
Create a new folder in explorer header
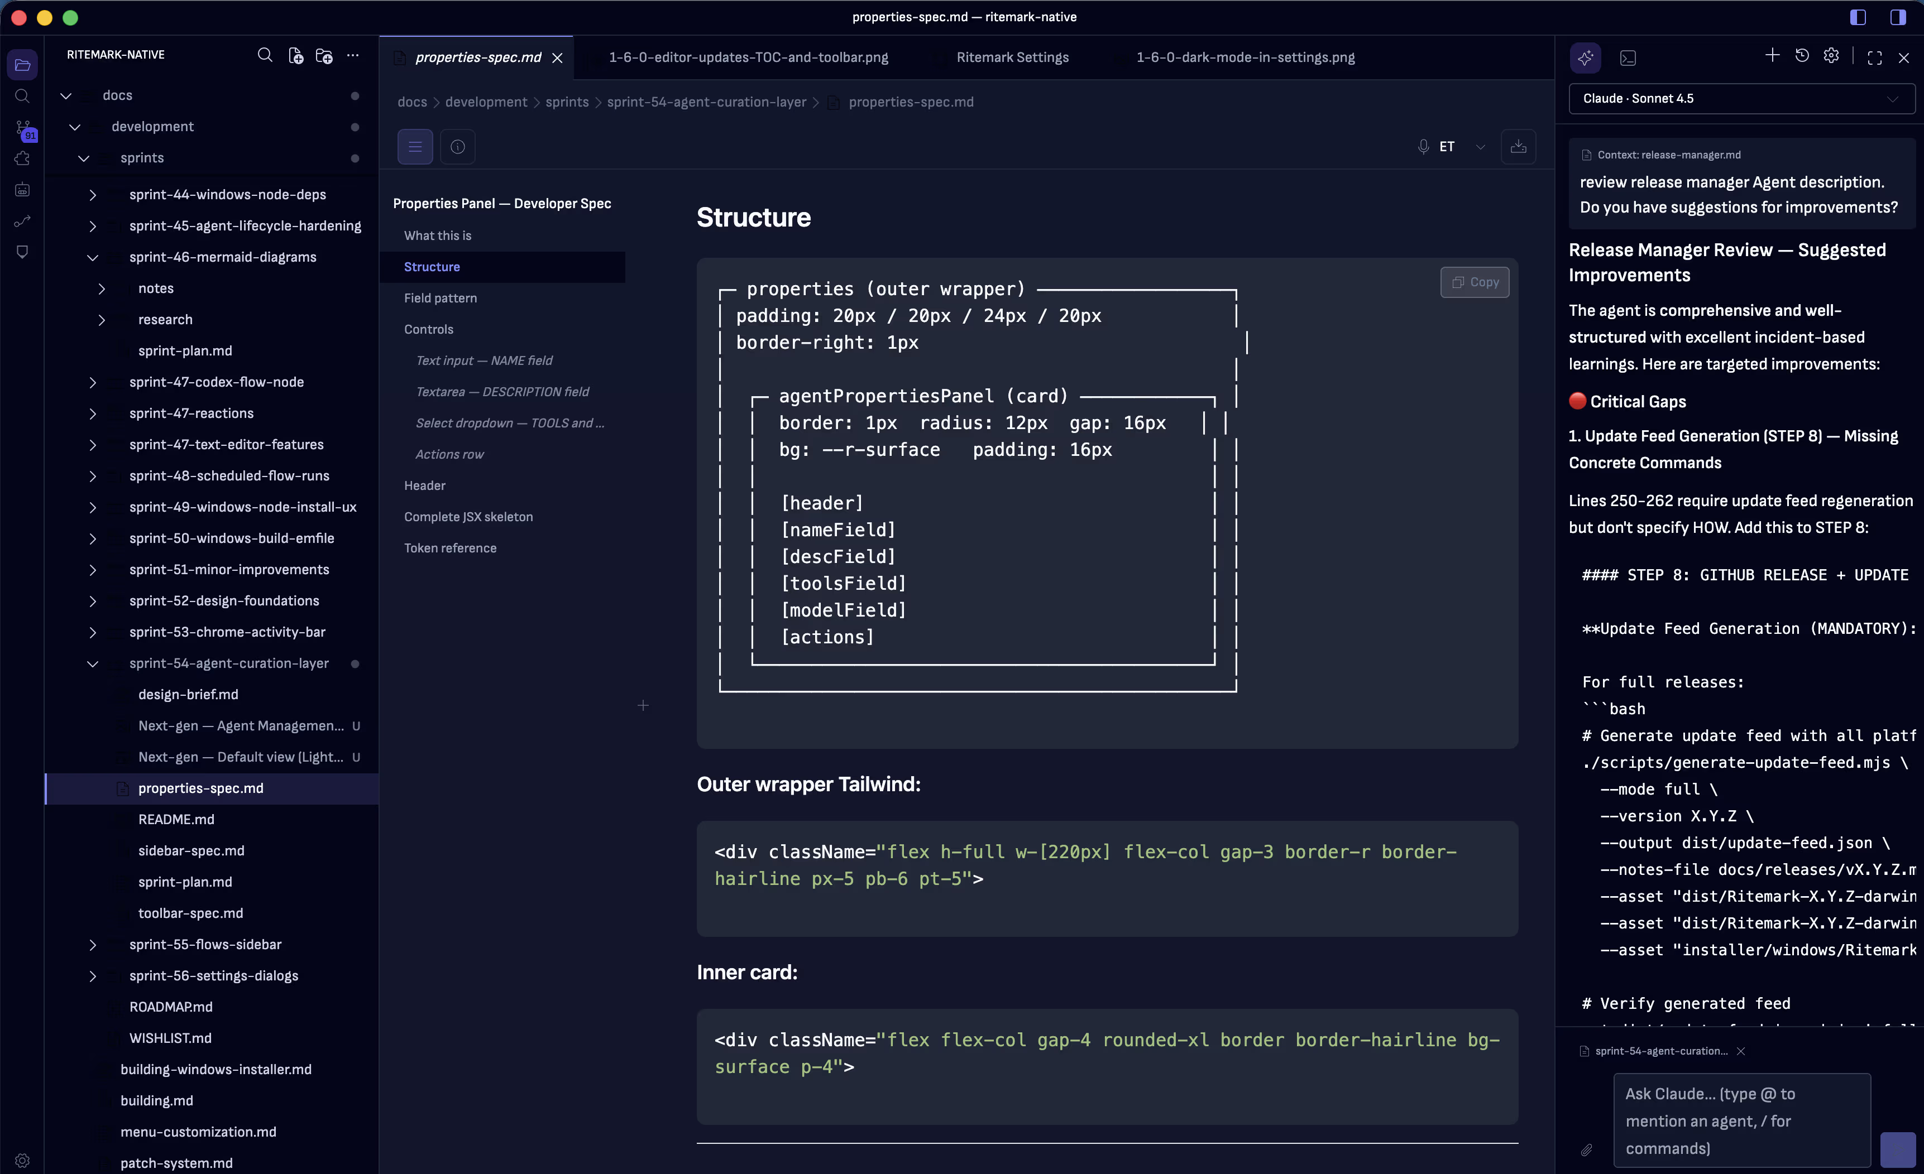324,55
